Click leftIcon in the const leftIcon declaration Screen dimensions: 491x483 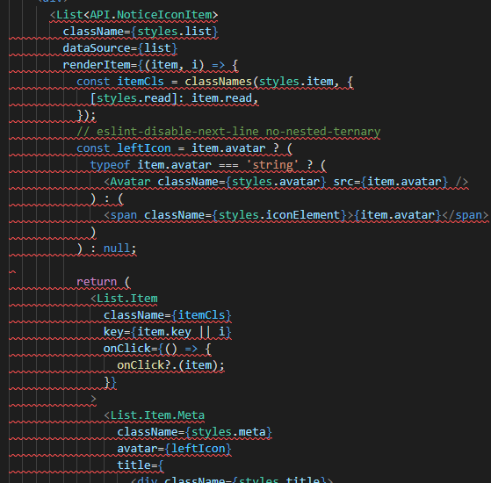[144, 148]
